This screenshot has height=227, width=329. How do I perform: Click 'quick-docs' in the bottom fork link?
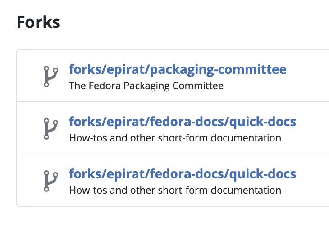[x=262, y=174]
